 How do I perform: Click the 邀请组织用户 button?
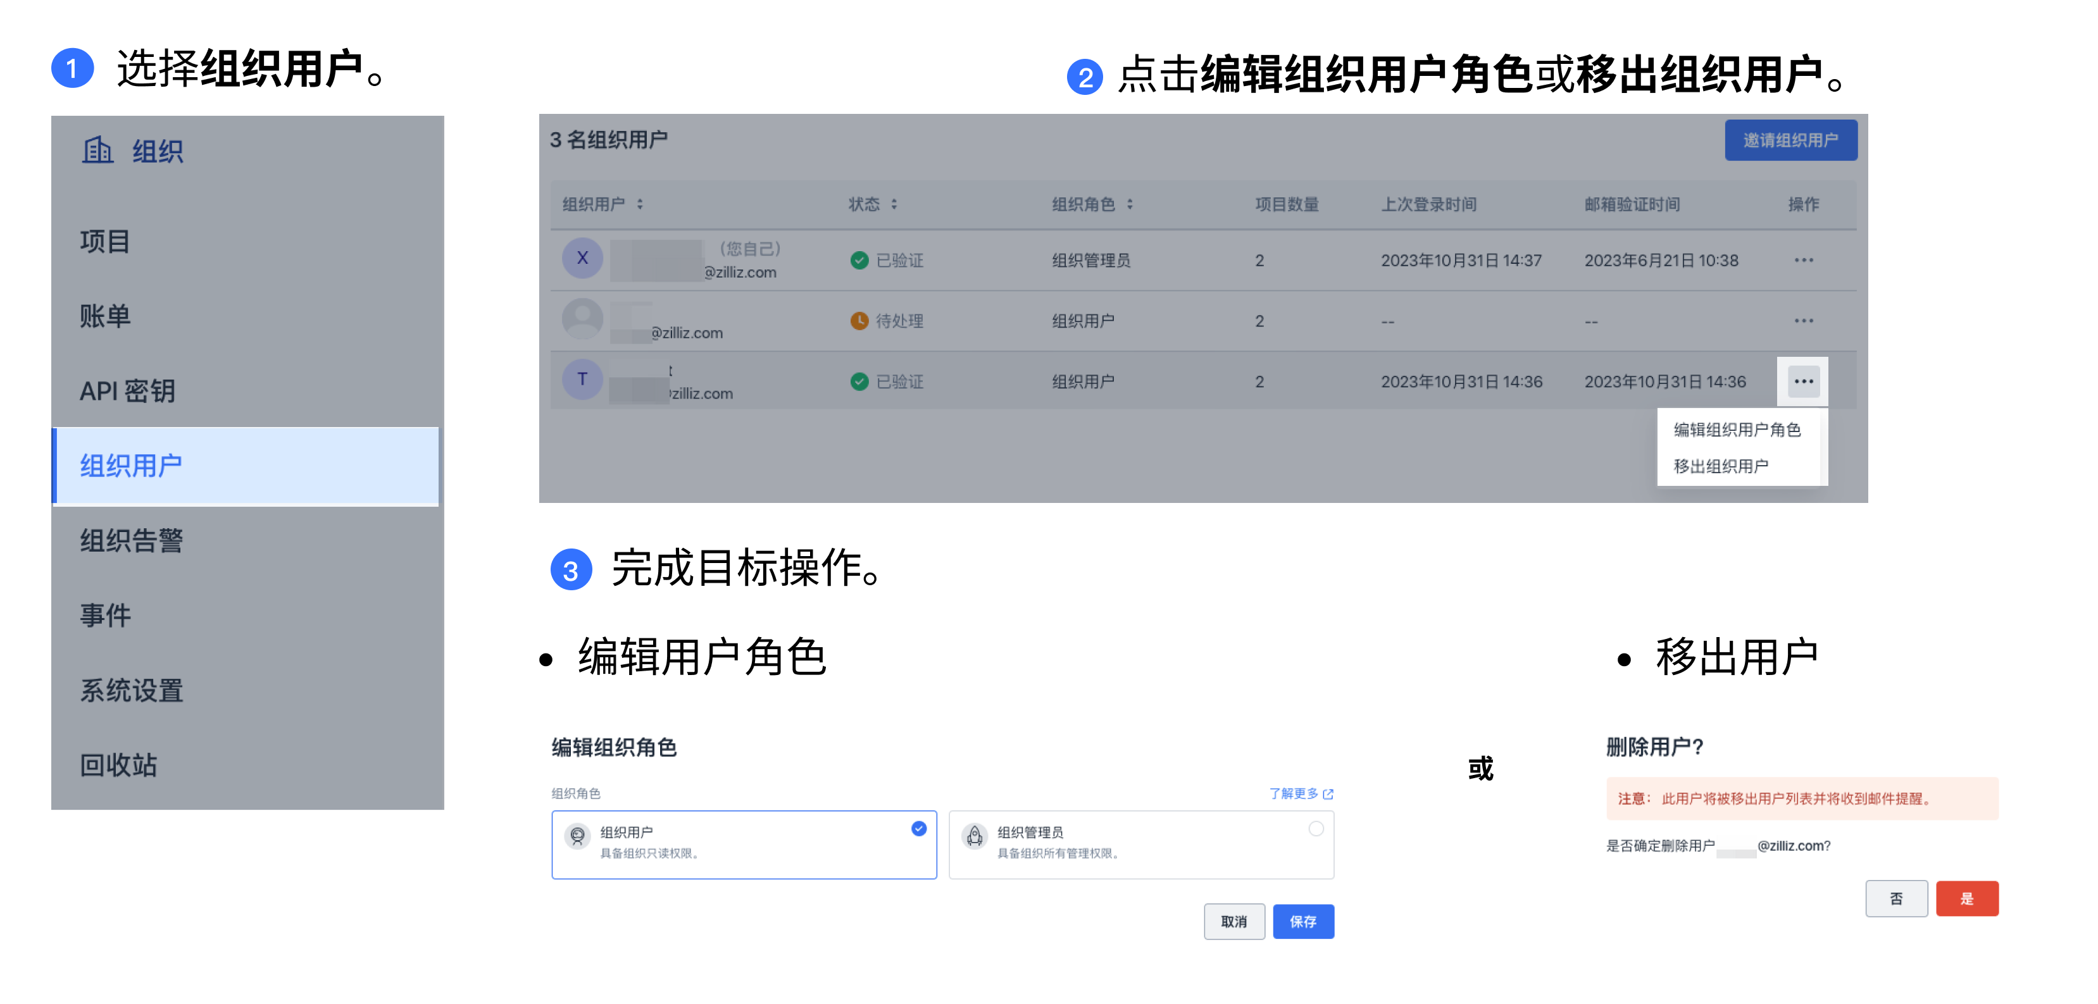tap(1790, 140)
